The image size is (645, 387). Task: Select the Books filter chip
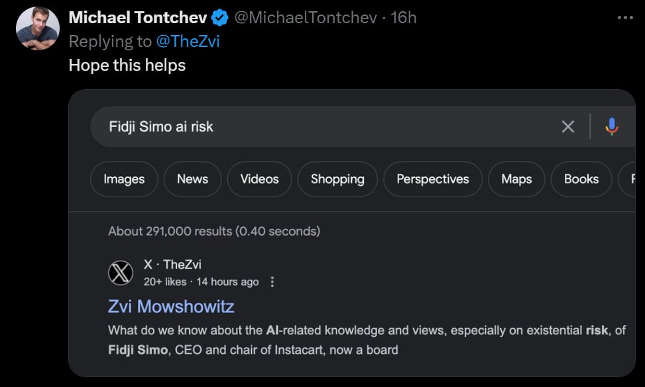click(581, 179)
